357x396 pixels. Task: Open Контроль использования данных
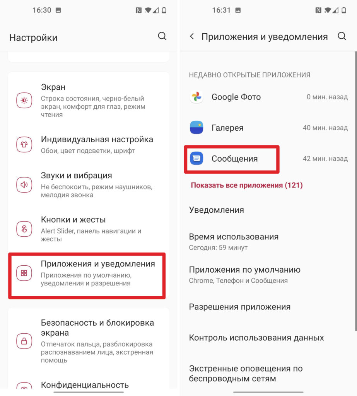click(268, 338)
